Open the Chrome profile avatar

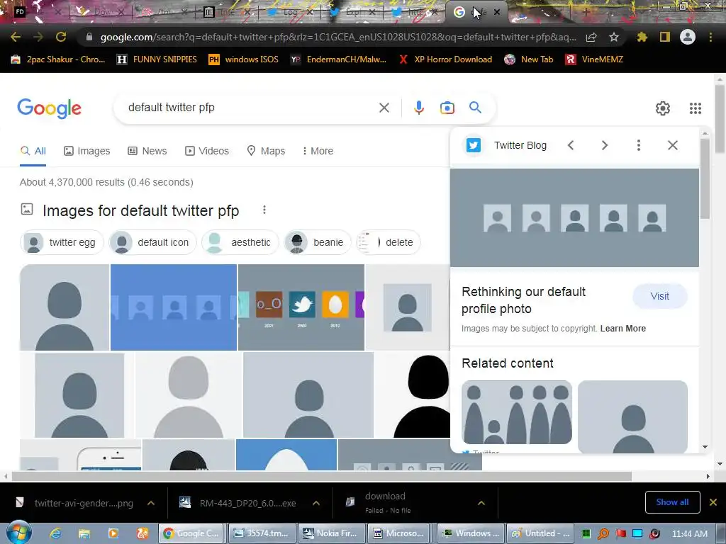point(688,37)
